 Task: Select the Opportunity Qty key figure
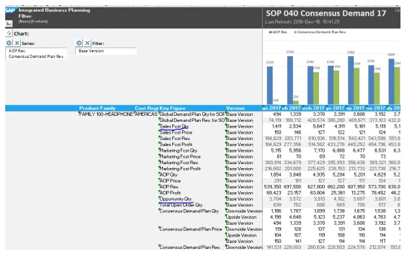point(175,199)
